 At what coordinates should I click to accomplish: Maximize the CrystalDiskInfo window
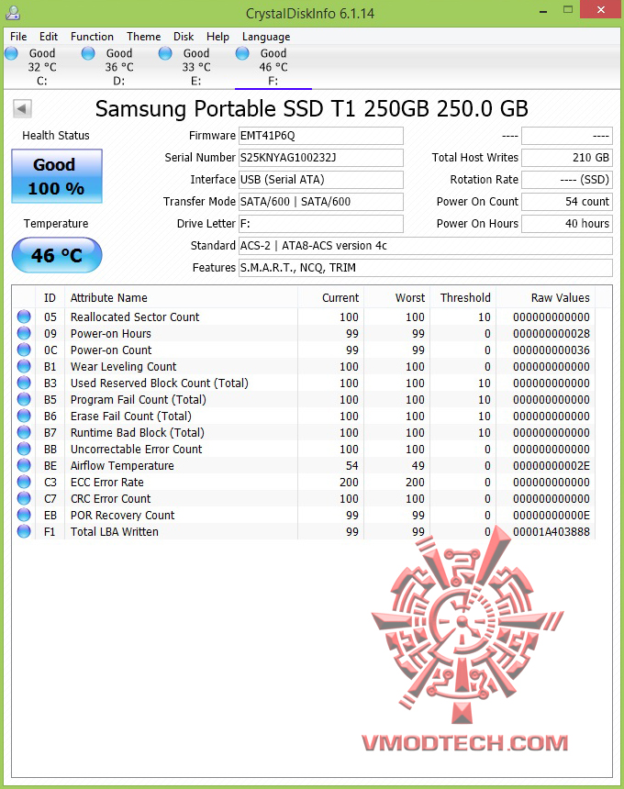coord(568,9)
